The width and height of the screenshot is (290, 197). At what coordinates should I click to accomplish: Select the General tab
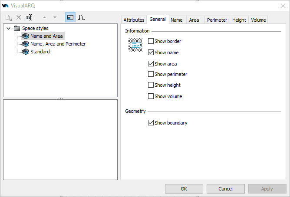(158, 19)
